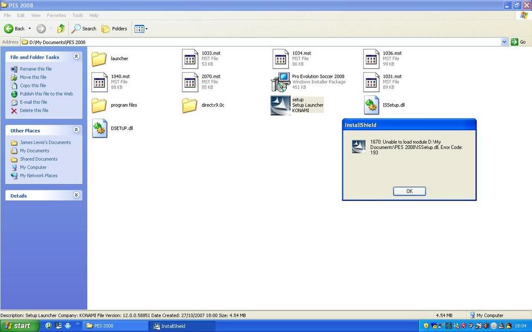Image resolution: width=532 pixels, height=332 pixels.
Task: Open the View menu
Action: tap(36, 15)
